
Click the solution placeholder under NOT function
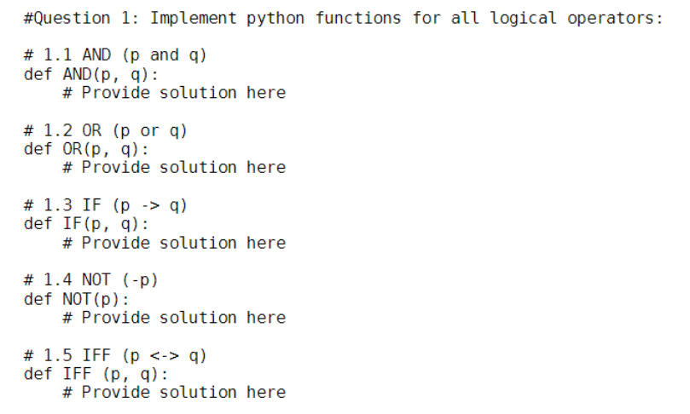click(x=174, y=318)
